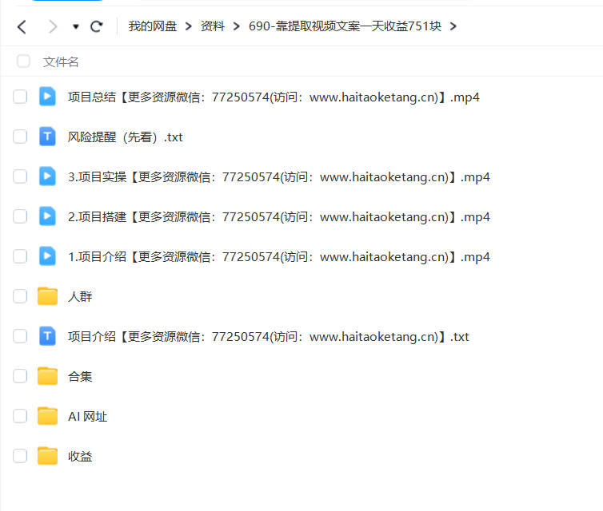Click the text icon of 风险提醒 txt
Viewport: 603px width, 511px height.
click(x=47, y=137)
